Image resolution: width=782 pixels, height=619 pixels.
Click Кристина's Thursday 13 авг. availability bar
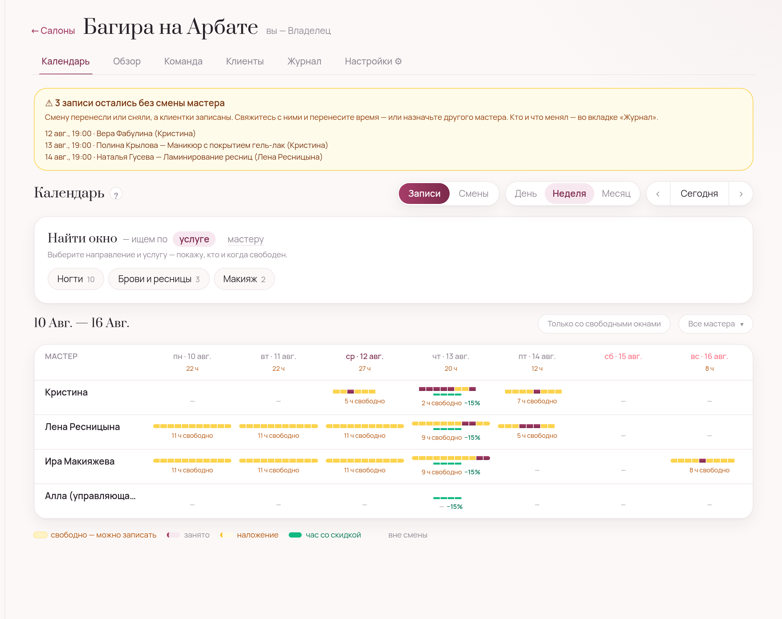(x=447, y=389)
